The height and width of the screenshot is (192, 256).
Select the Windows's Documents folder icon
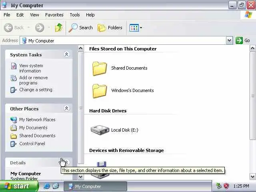(100, 91)
